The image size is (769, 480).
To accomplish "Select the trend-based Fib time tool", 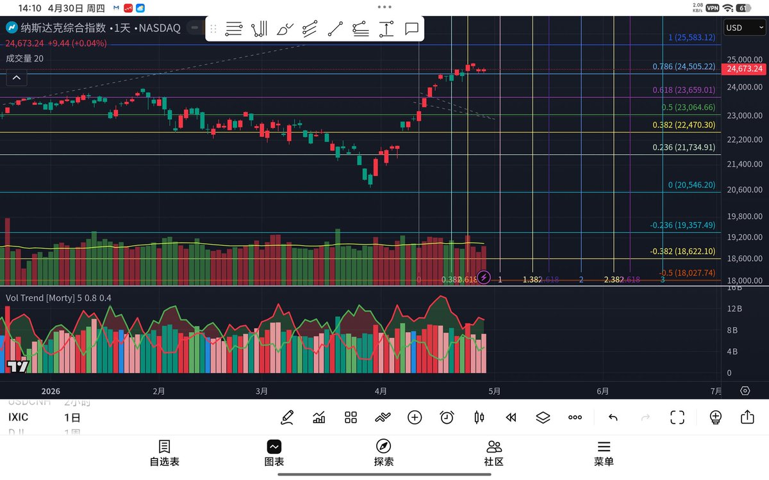I will [259, 29].
